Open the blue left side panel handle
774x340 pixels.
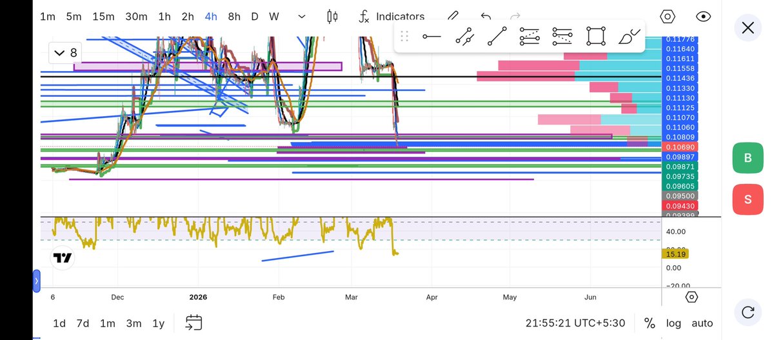36,281
